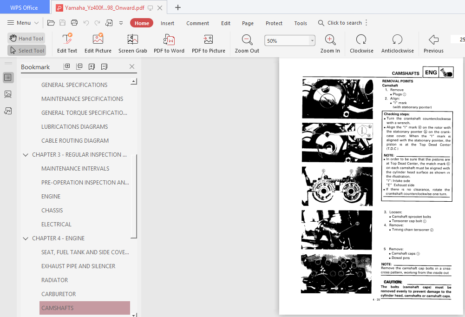This screenshot has height=317, width=465.
Task: Rotate the page Clockwise
Action: [361, 43]
